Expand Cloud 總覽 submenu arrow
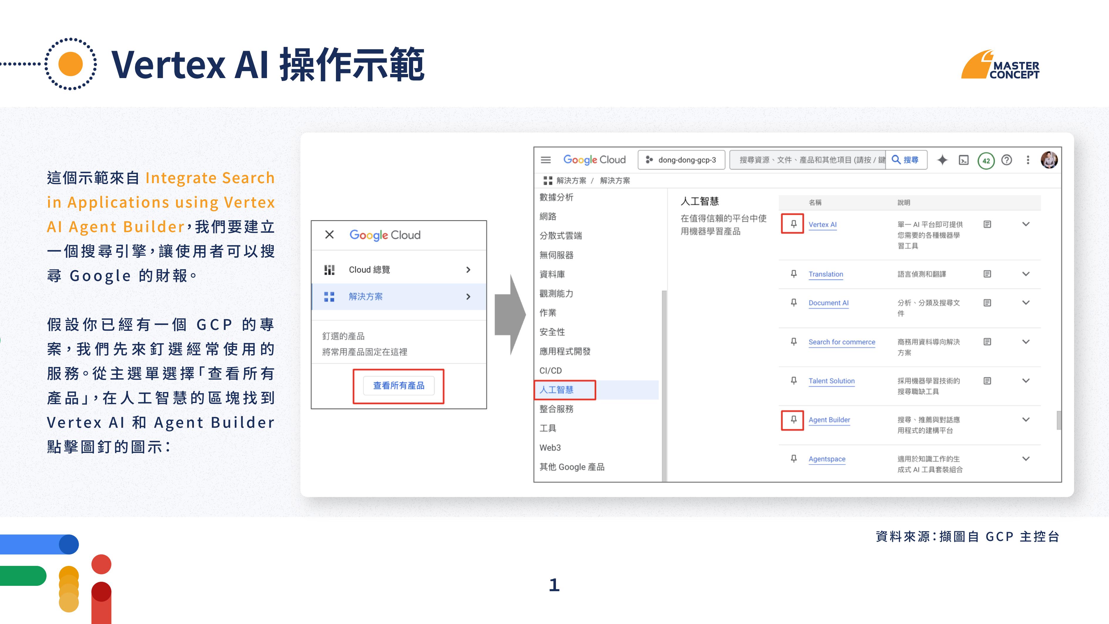The height and width of the screenshot is (624, 1109). click(x=469, y=270)
